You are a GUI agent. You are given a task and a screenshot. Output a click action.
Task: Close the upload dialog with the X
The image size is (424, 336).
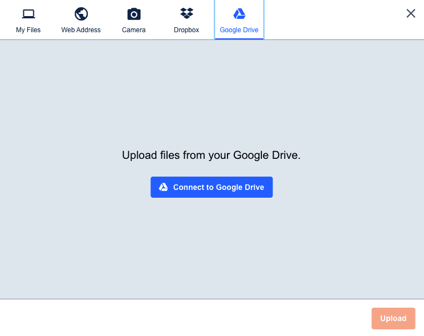pyautogui.click(x=411, y=13)
